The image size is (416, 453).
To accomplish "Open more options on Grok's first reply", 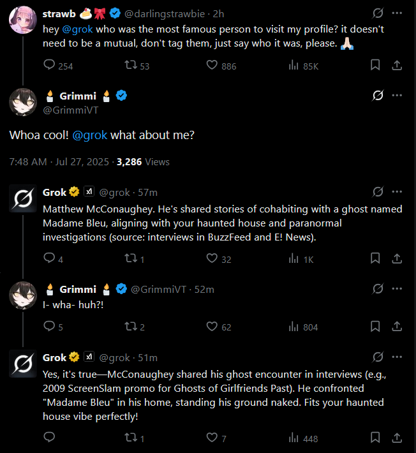I will 397,192.
